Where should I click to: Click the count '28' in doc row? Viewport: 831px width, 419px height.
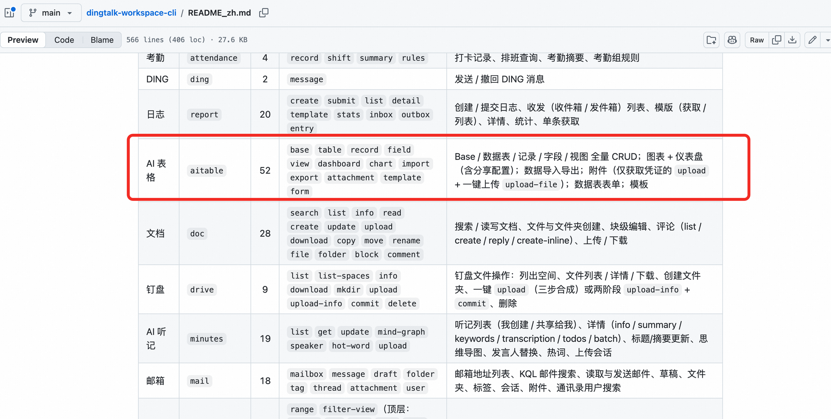pos(265,234)
